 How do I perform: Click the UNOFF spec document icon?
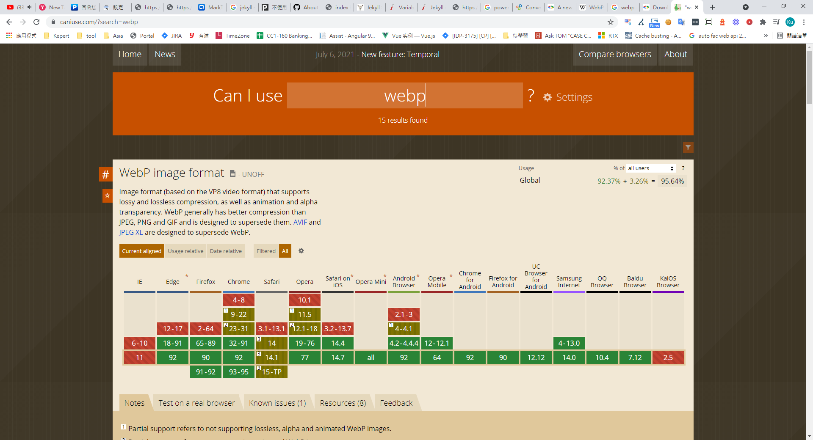[232, 174]
